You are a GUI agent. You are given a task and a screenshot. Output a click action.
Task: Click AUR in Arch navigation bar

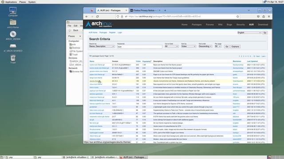tap(251, 25)
